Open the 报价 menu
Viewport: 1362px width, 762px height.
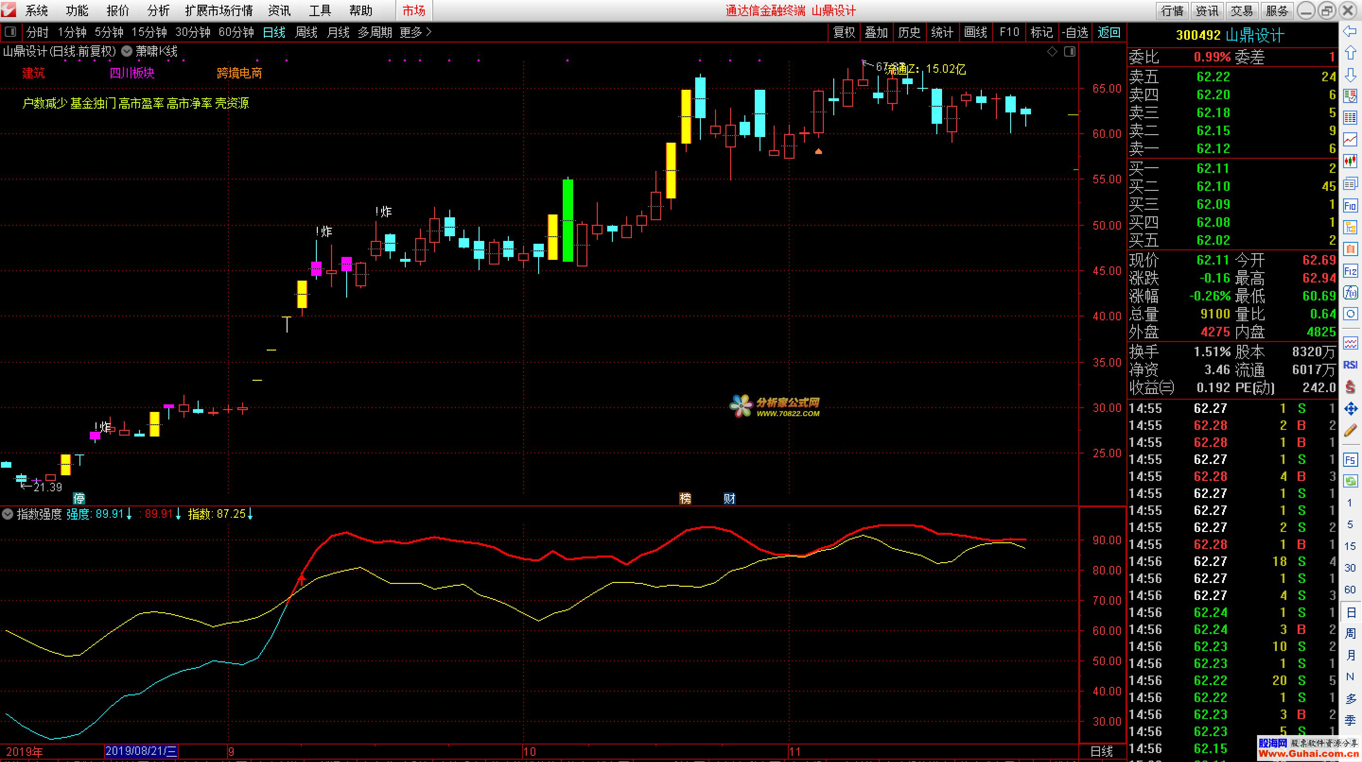tap(118, 10)
